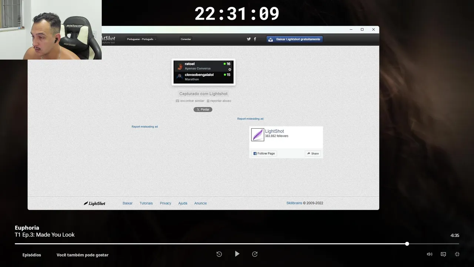Click the Euphoria show title

(27, 228)
